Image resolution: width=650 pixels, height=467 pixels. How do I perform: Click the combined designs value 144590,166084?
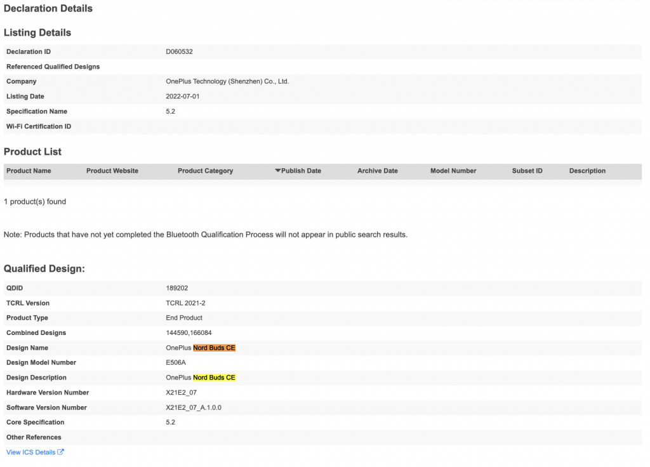point(189,332)
